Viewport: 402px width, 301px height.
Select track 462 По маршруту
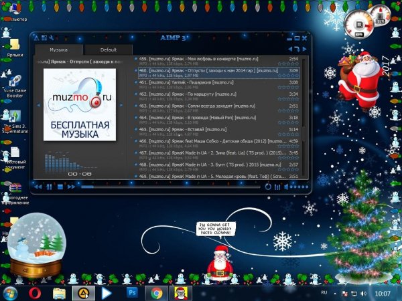pos(218,96)
